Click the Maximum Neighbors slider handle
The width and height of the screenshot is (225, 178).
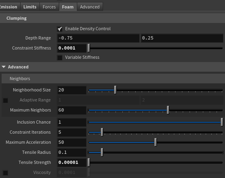click(x=168, y=110)
